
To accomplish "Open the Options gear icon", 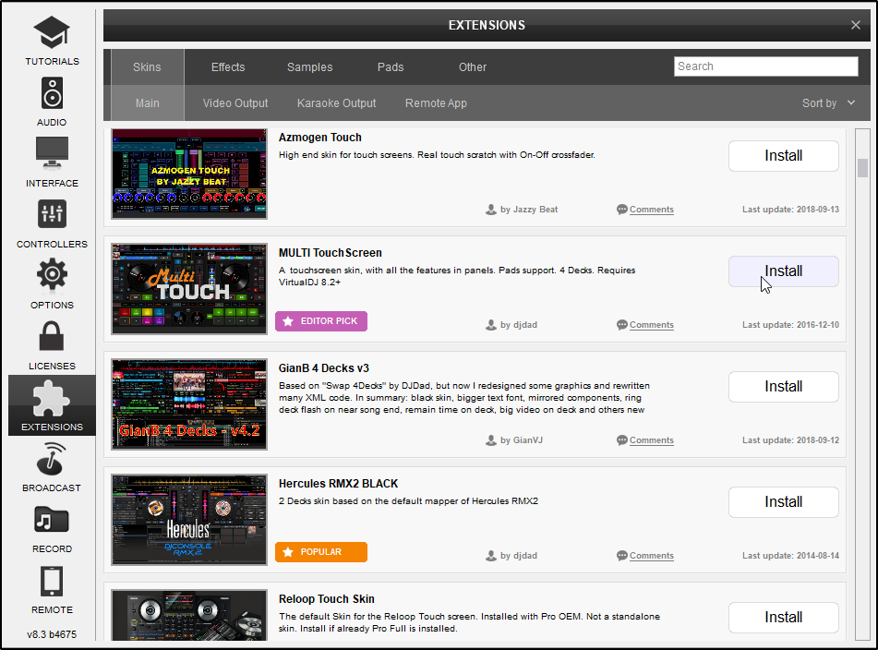I will [x=52, y=274].
